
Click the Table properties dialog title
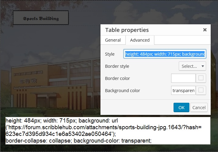(x=127, y=30)
